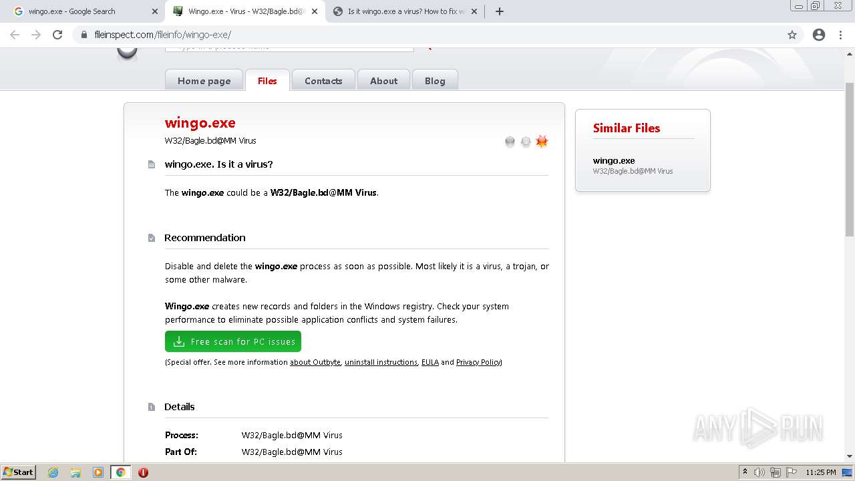Viewport: 855px width, 481px height.
Task: Click the middle gray rating icon
Action: click(526, 142)
